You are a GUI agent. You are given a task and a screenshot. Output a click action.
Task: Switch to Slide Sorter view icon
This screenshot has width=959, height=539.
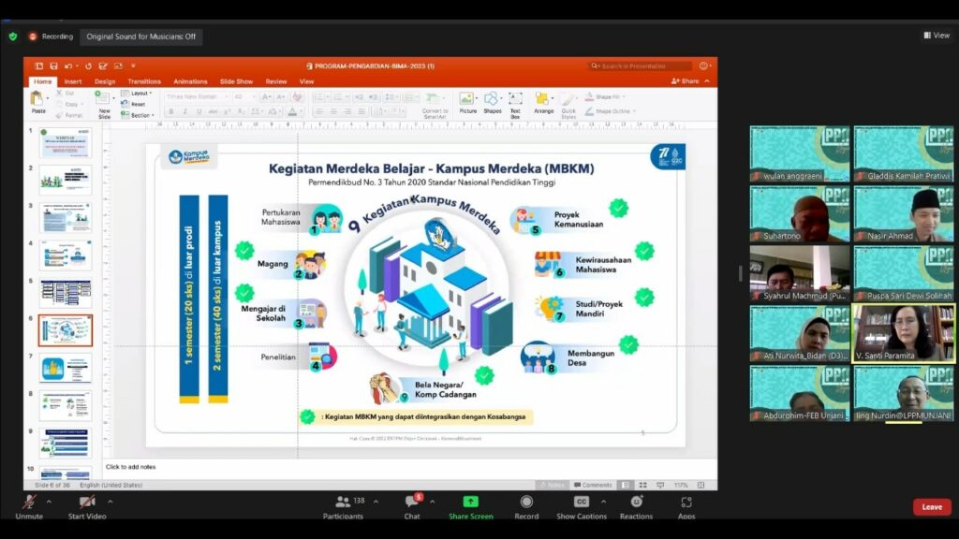pos(642,485)
